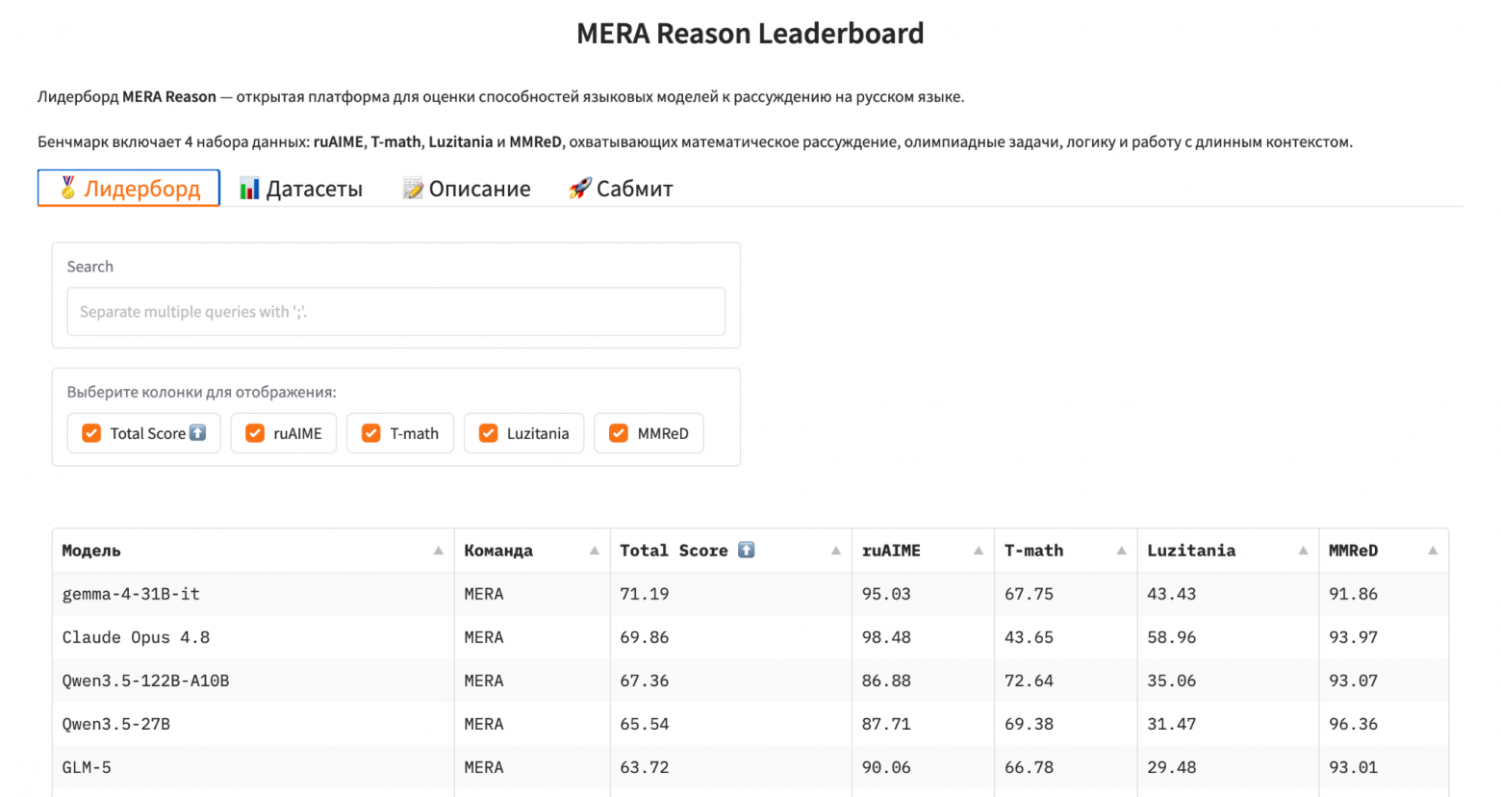
Task: Click the rocket icon beside Сабмит
Action: coord(579,189)
